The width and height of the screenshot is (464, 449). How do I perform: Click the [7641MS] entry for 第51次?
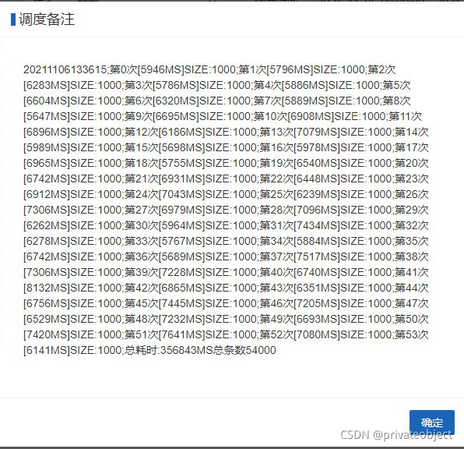click(182, 335)
